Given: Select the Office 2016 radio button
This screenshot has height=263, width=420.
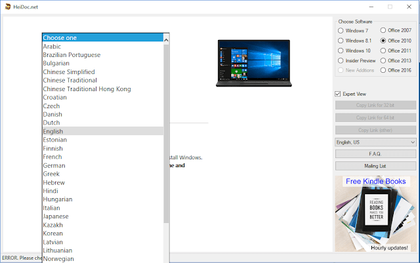Looking at the screenshot, I should (x=383, y=70).
